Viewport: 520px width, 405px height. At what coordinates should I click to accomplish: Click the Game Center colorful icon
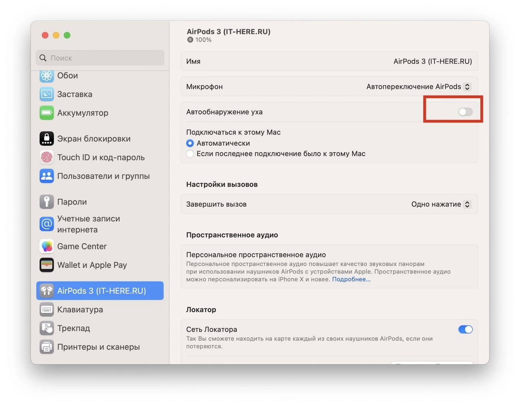tap(47, 246)
